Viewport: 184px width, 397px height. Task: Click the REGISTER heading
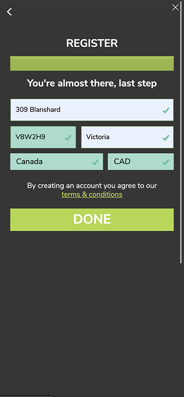(x=92, y=43)
